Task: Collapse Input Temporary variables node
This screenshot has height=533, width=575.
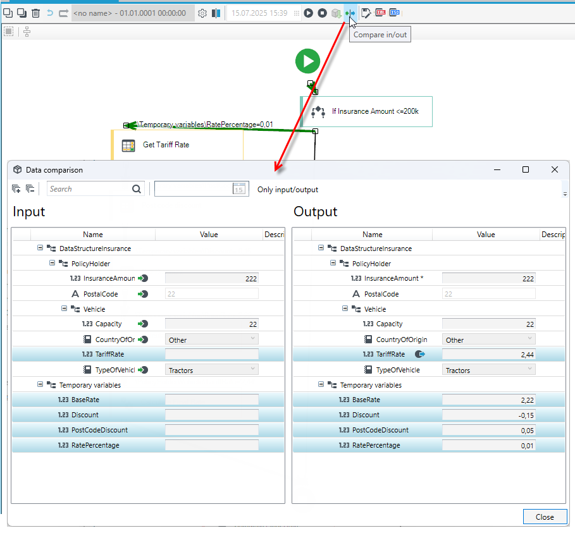Action: click(x=40, y=384)
